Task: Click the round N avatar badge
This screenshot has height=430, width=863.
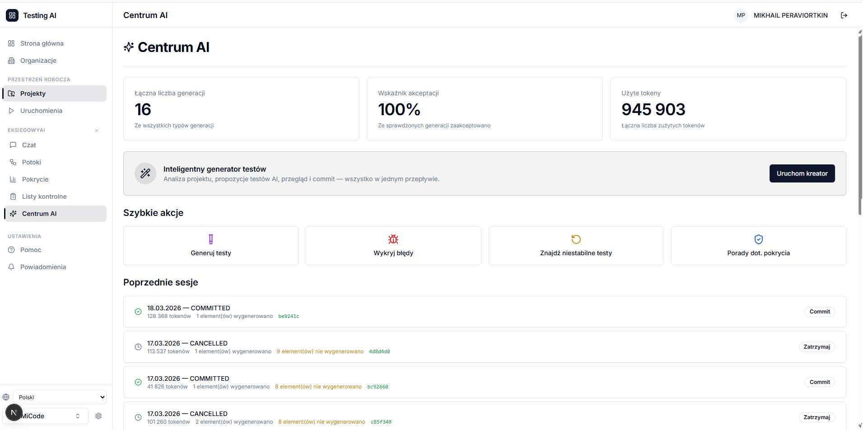Action: pyautogui.click(x=14, y=412)
